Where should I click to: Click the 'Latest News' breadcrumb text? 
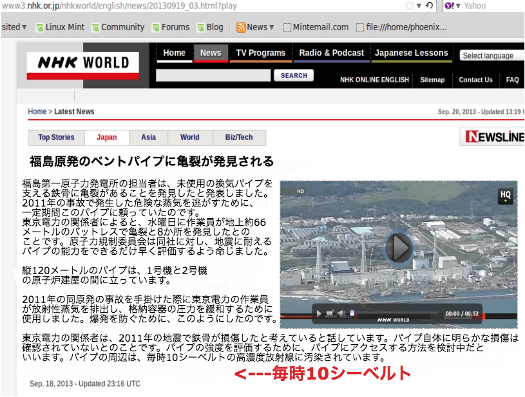coord(74,111)
